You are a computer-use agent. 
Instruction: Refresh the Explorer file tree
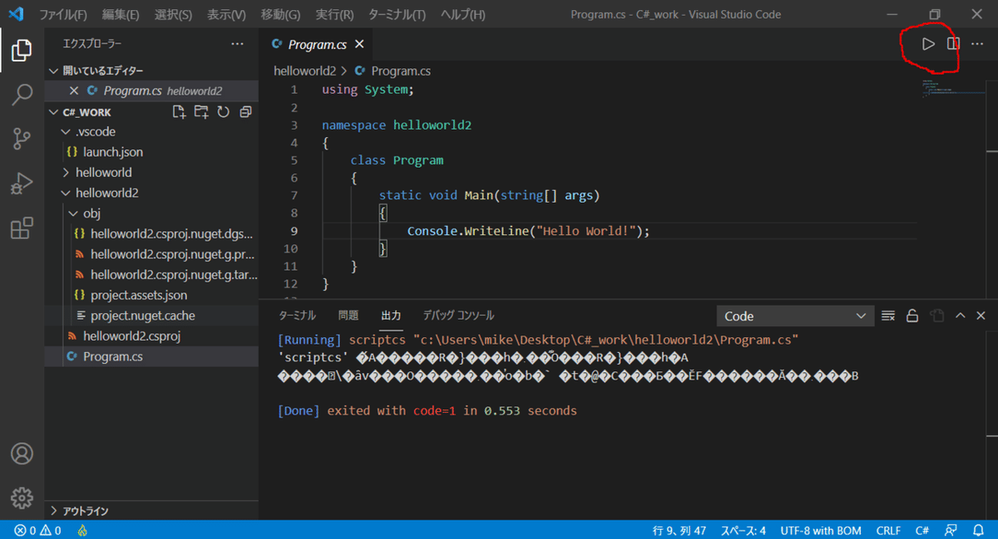223,112
